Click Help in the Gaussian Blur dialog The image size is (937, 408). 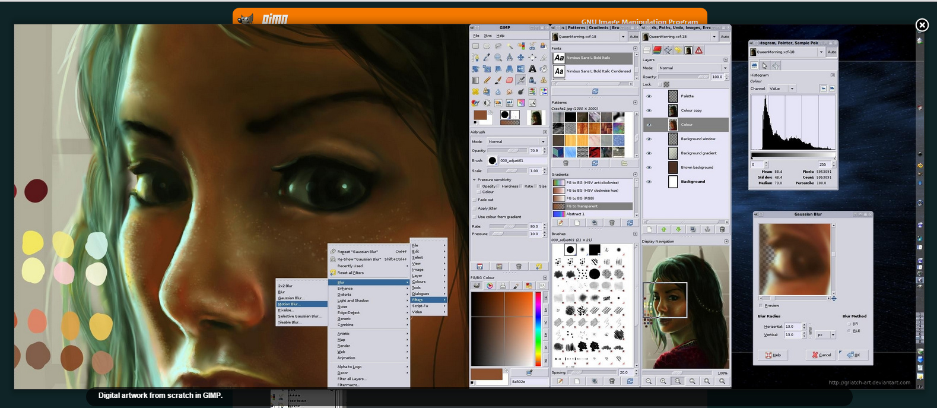click(773, 355)
